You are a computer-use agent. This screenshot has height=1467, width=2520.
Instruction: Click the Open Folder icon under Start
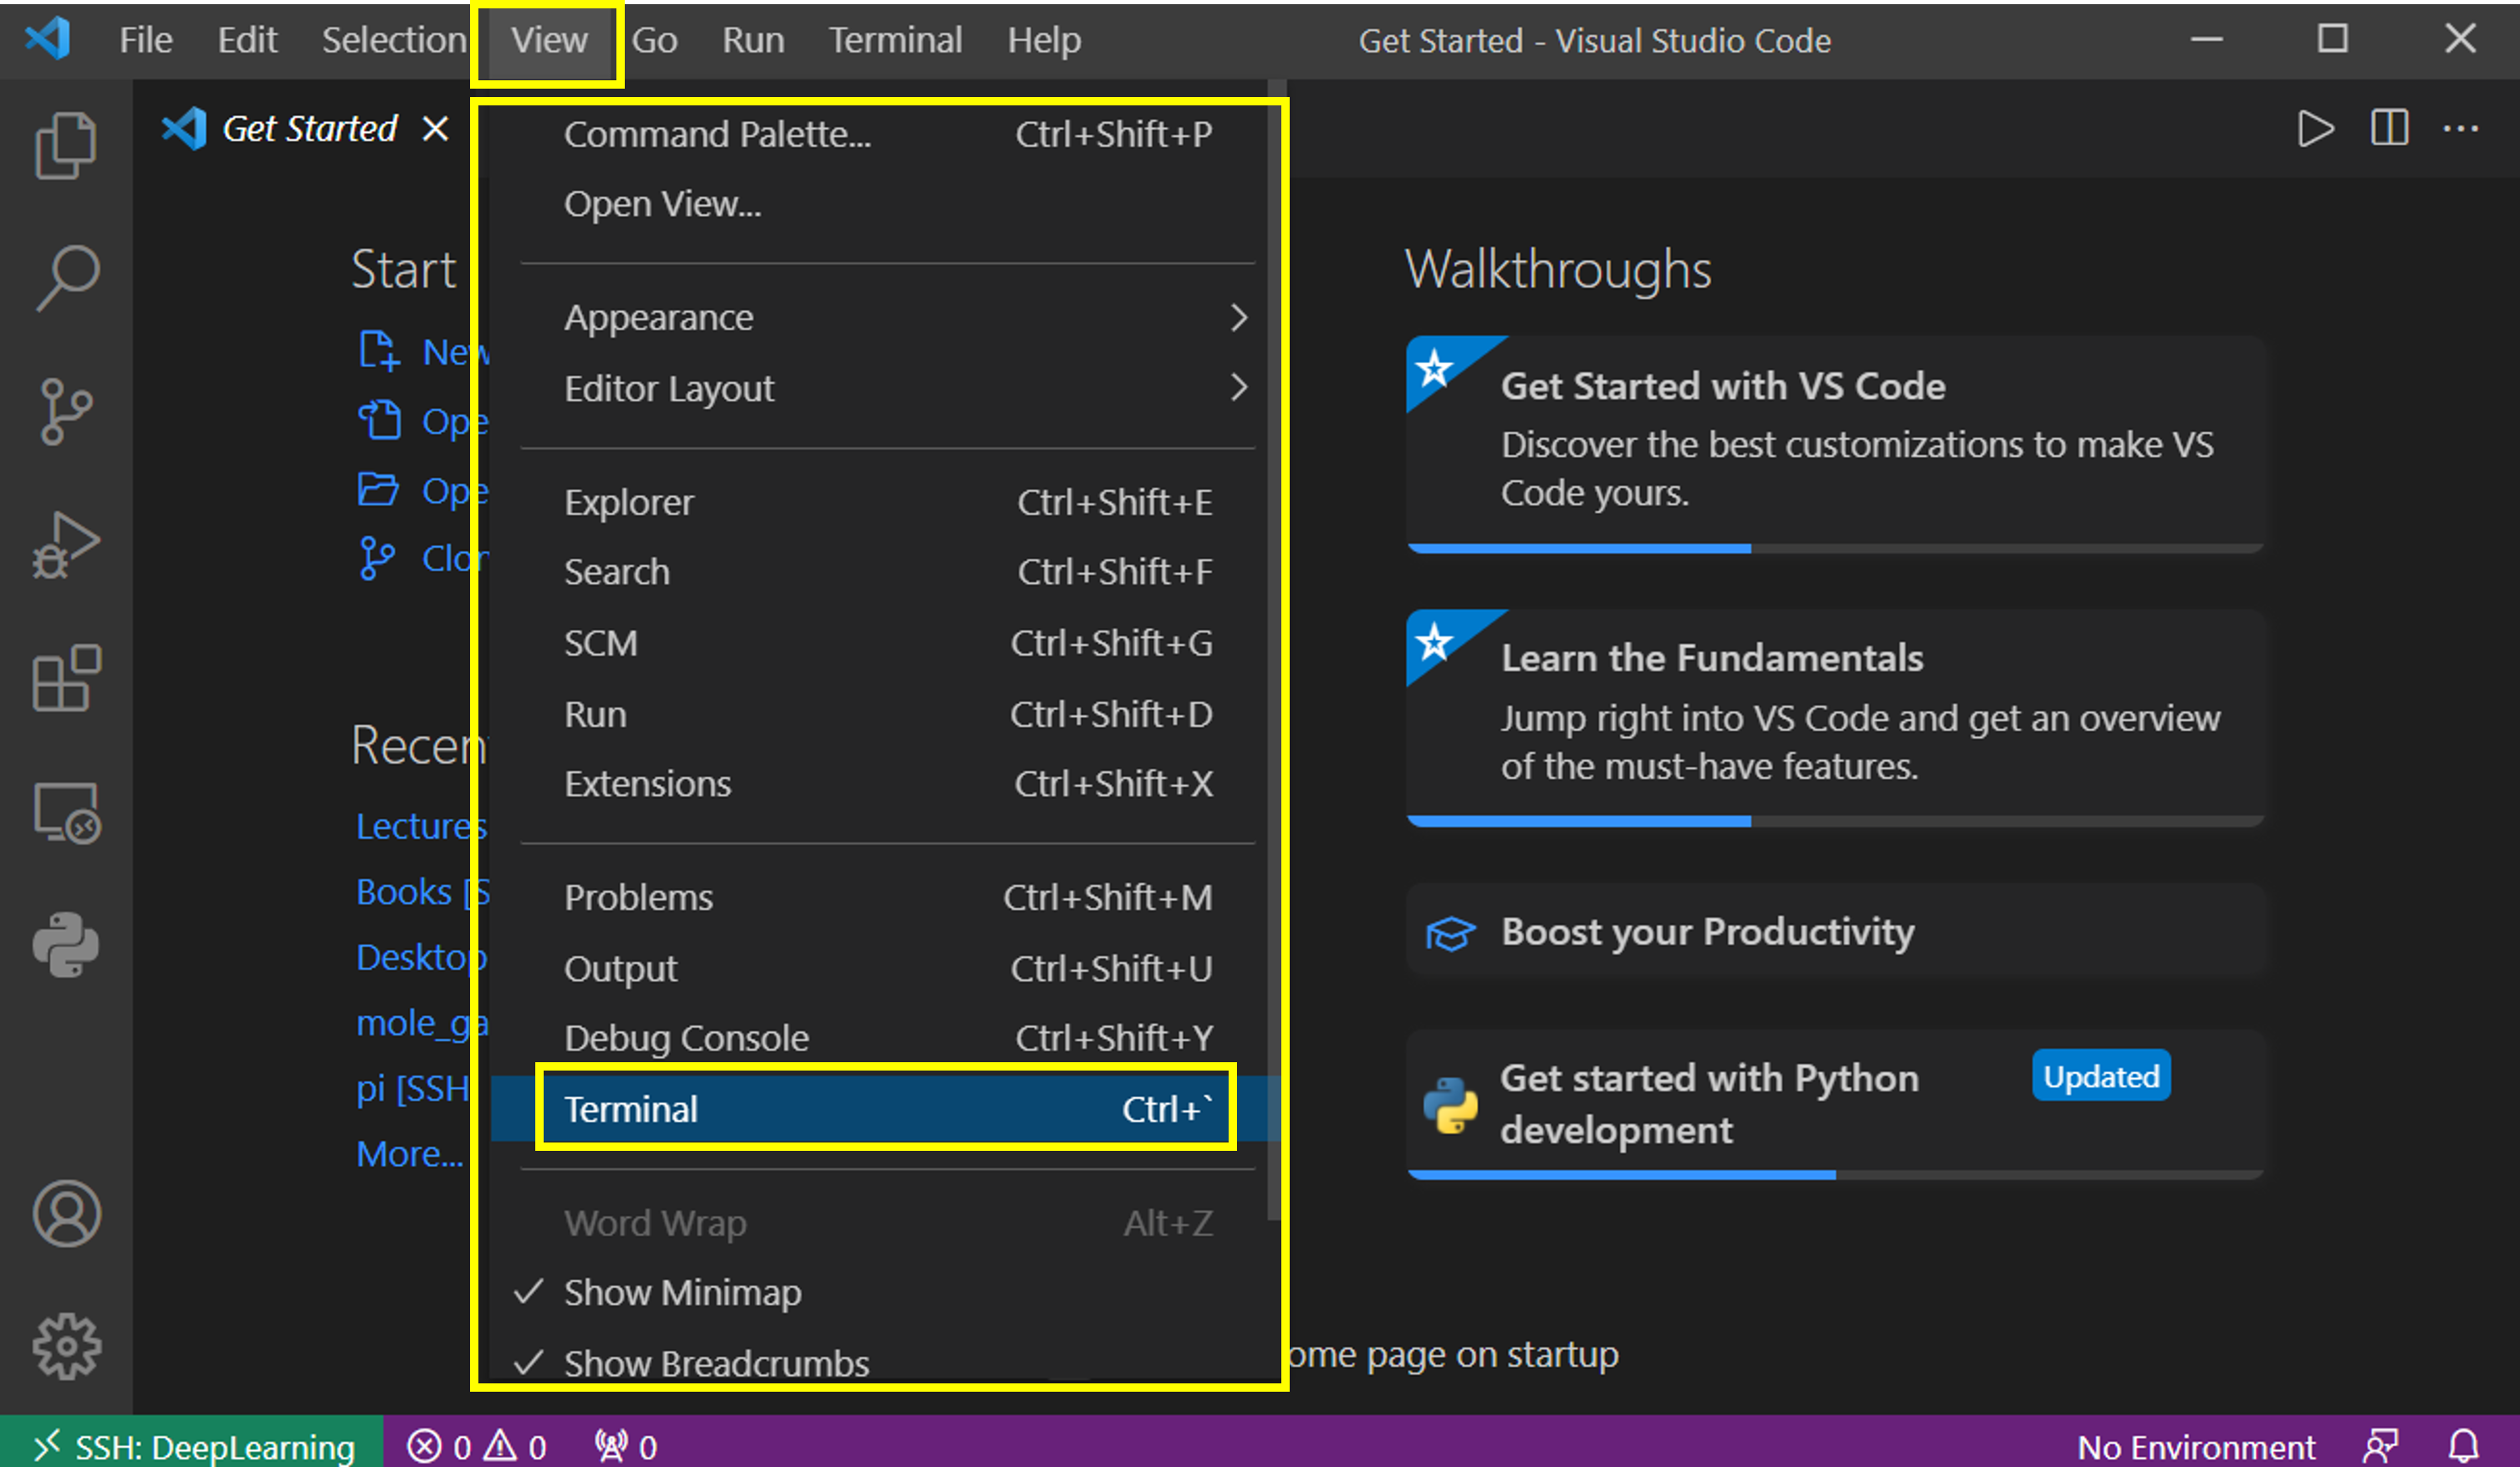(x=379, y=489)
